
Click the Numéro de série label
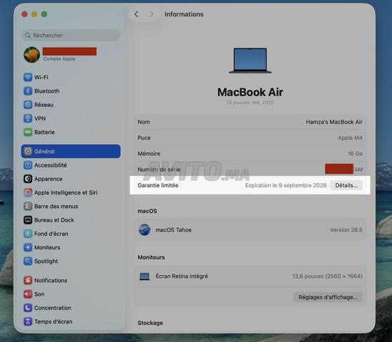coord(159,170)
